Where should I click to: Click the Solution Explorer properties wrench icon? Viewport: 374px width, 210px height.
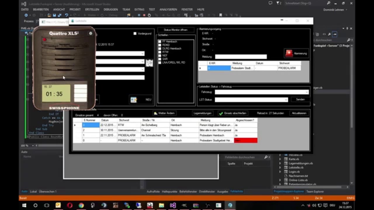click(329, 34)
